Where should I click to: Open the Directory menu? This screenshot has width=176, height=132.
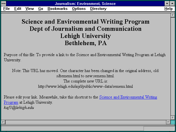pos(98,9)
